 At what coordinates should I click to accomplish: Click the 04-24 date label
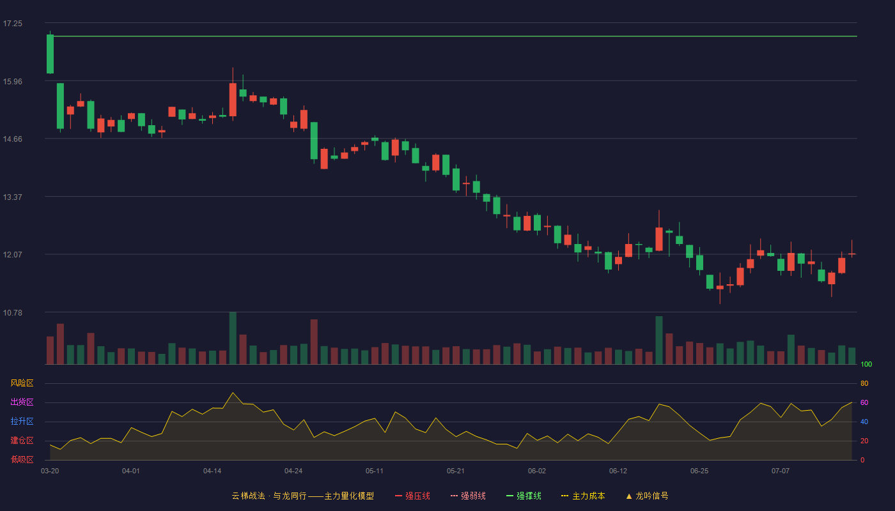pyautogui.click(x=293, y=471)
